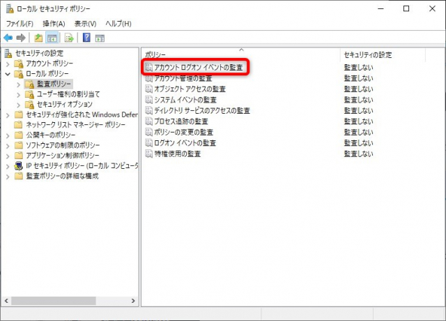Click the IP セキュリティ ポリシー computer icon

point(19,166)
